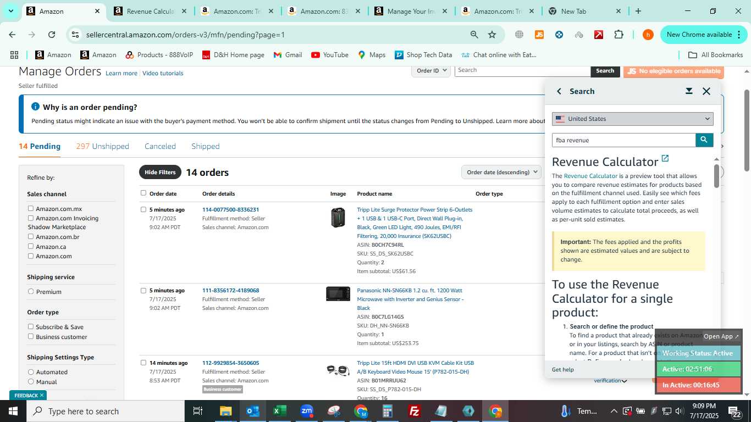Click the New Chrome available button

coord(704,35)
